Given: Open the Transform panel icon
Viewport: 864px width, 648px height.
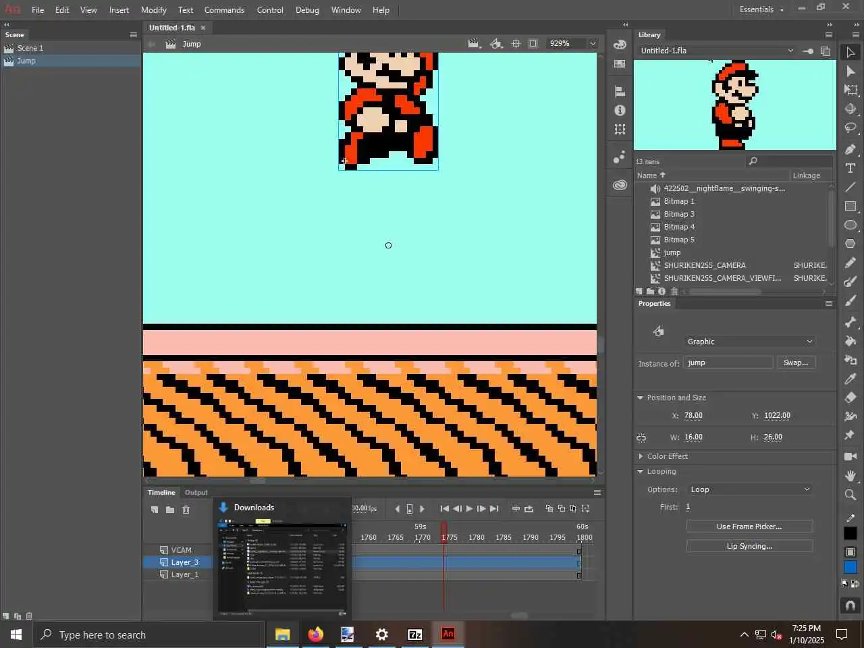Looking at the screenshot, I should coord(620,129).
